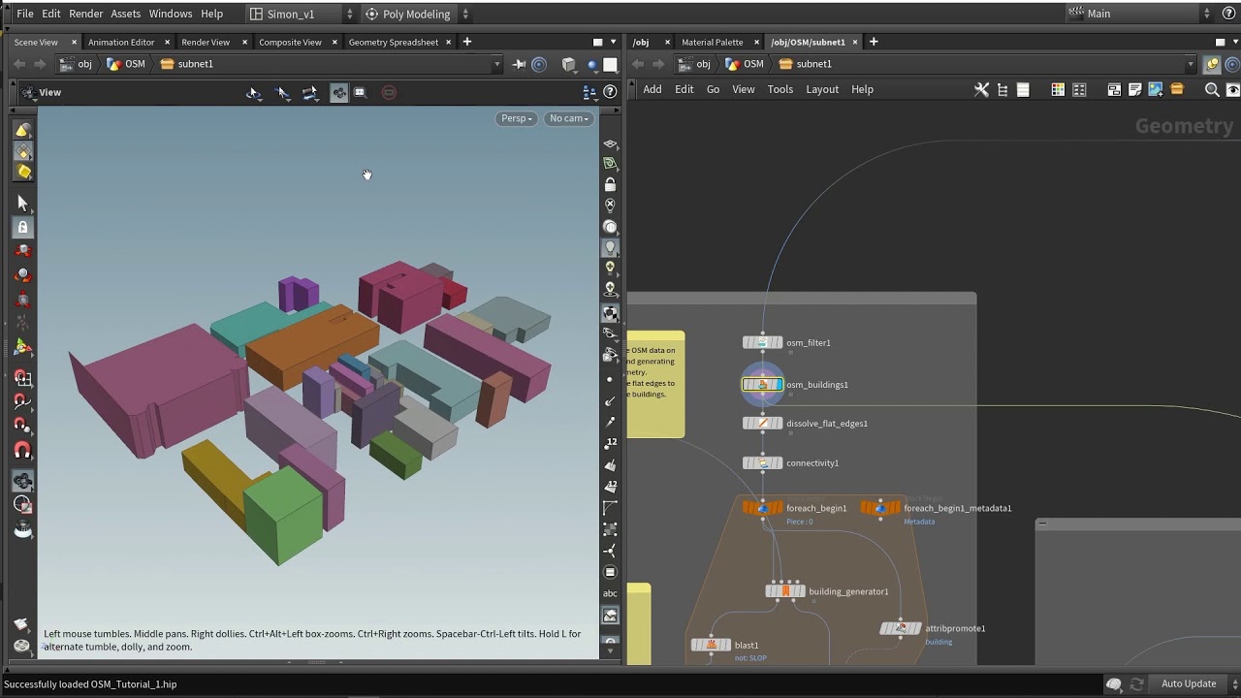Switch to the Geometry Spreadsheet tab
Image resolution: width=1241 pixels, height=698 pixels.
coord(393,42)
